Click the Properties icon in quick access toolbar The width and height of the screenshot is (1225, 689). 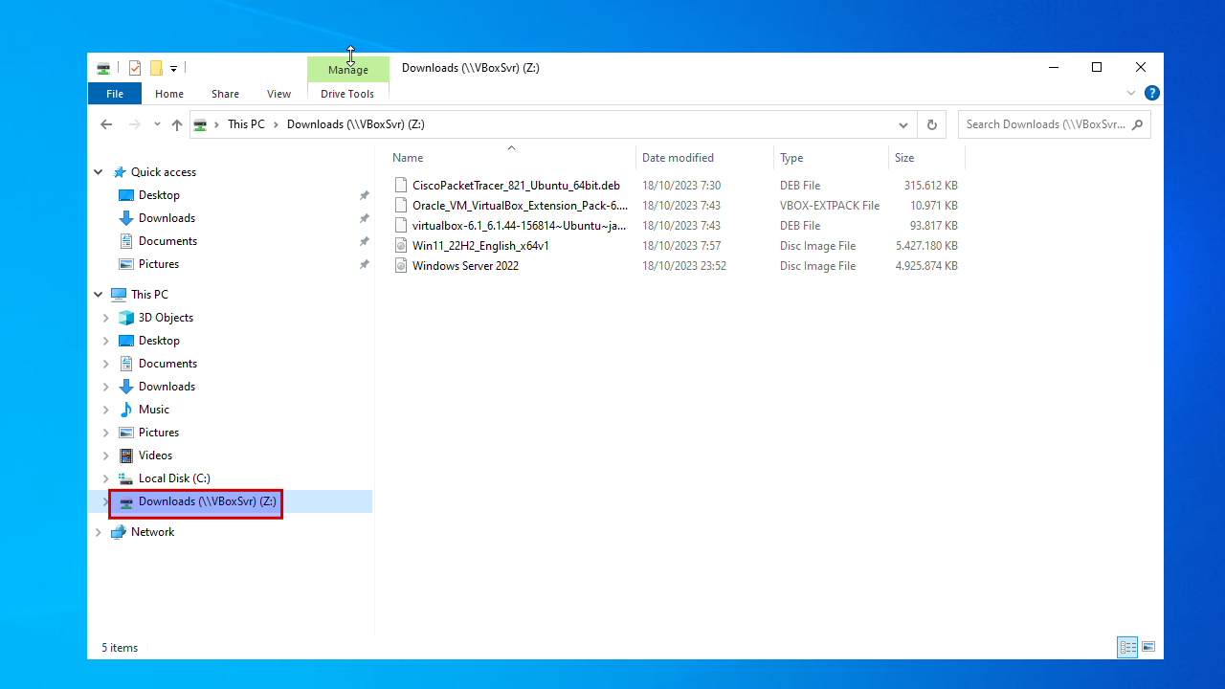pyautogui.click(x=135, y=68)
